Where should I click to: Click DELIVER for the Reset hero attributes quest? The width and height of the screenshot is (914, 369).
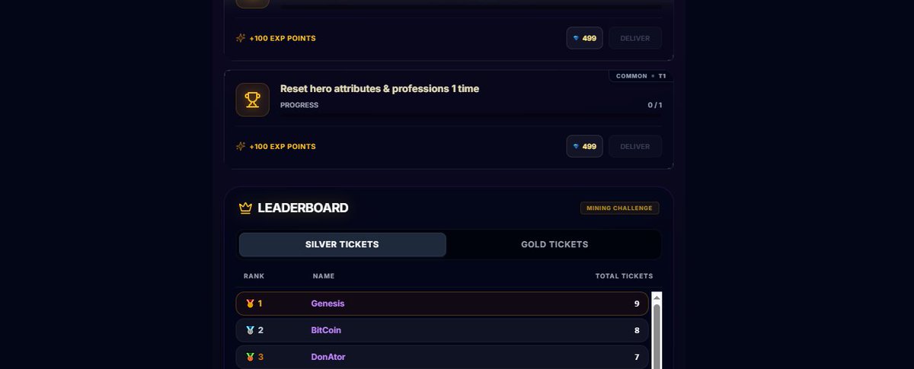tap(635, 146)
